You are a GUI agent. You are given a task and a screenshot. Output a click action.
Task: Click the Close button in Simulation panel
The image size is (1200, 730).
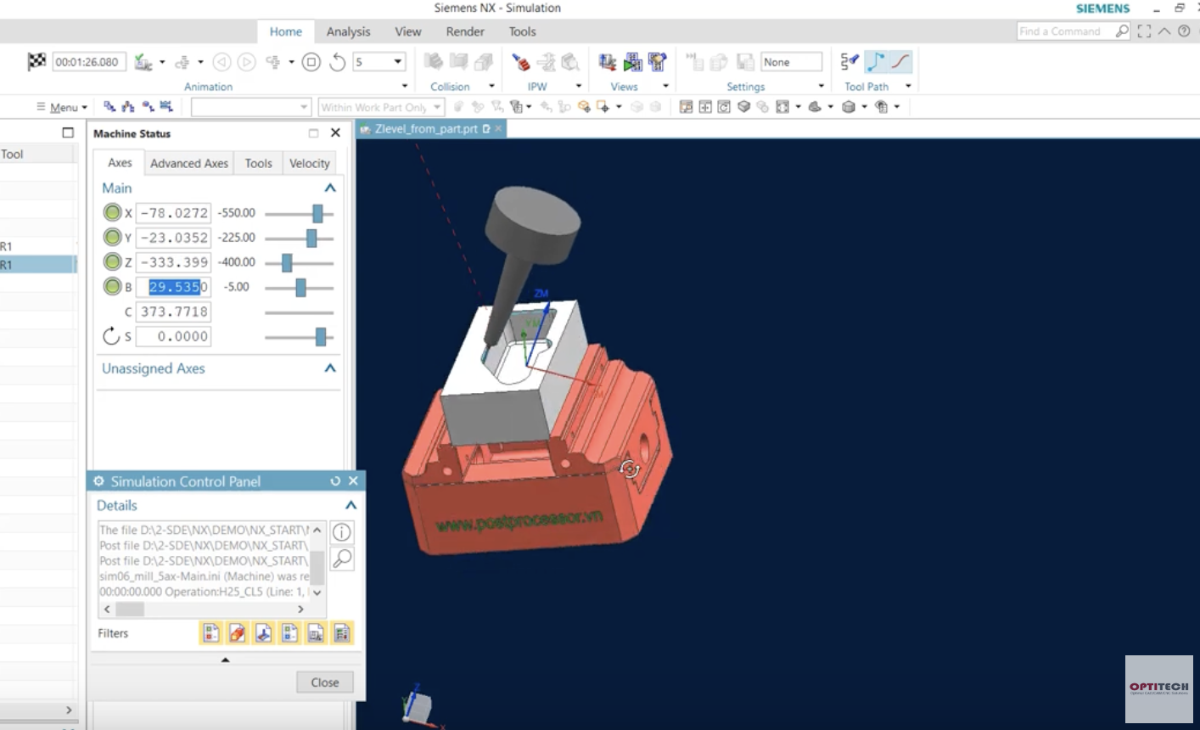point(325,682)
